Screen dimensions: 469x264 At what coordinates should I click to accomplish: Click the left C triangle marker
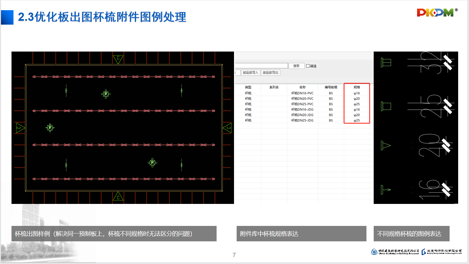pyautogui.click(x=20, y=128)
